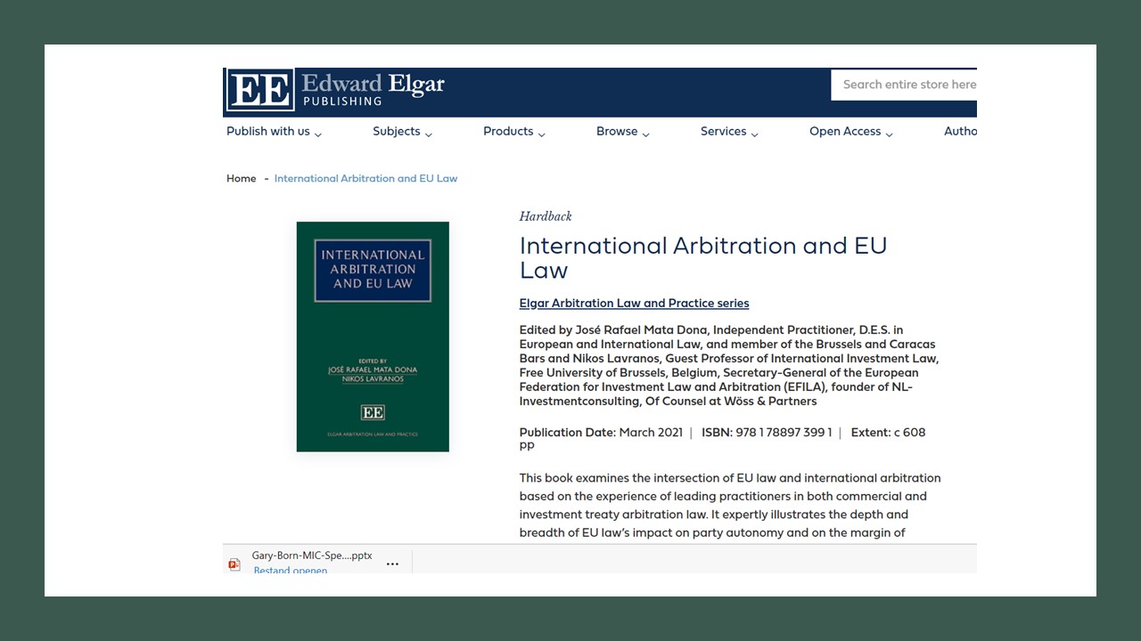Click the Edited by José Rafael Mata Dona paragraph

coord(729,366)
